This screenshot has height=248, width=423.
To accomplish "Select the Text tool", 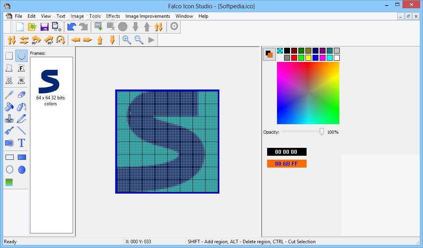I will [21, 143].
